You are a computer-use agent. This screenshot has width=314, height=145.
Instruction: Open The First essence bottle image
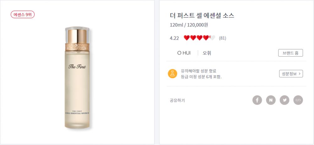[77, 78]
